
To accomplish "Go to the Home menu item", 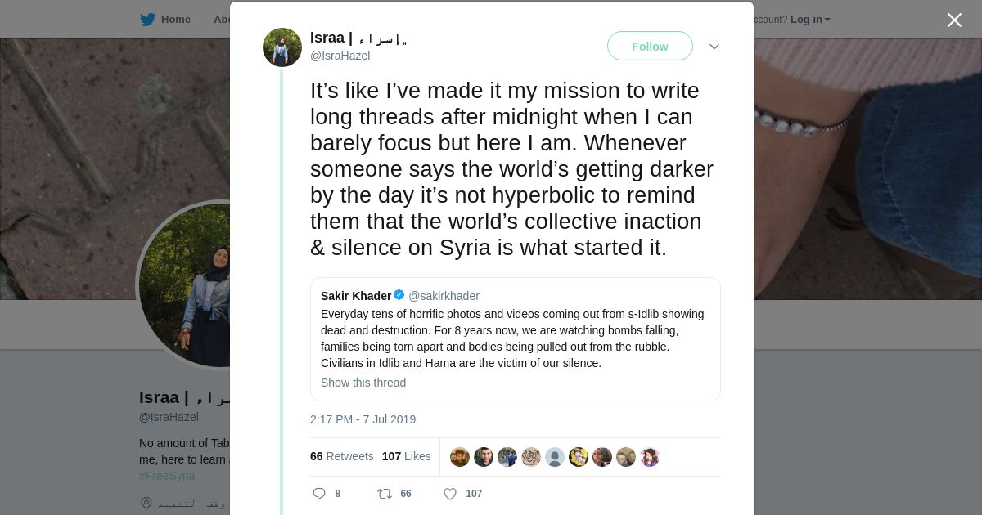I will [175, 20].
